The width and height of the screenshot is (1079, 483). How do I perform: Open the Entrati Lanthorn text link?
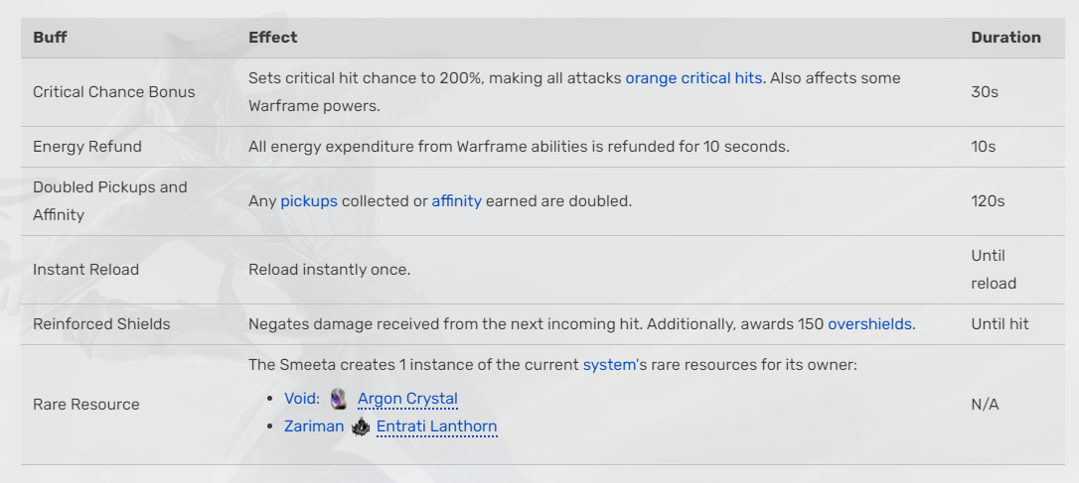pyautogui.click(x=436, y=426)
